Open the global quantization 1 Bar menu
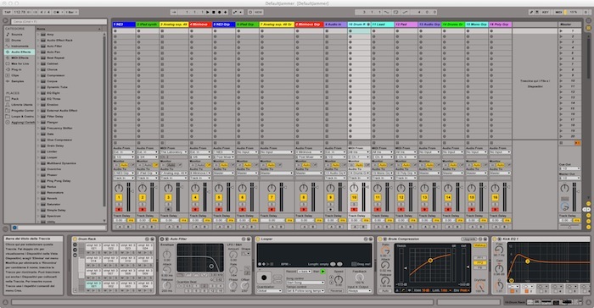 click(x=71, y=12)
